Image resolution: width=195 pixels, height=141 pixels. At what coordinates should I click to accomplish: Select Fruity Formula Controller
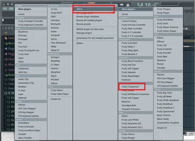(133, 25)
